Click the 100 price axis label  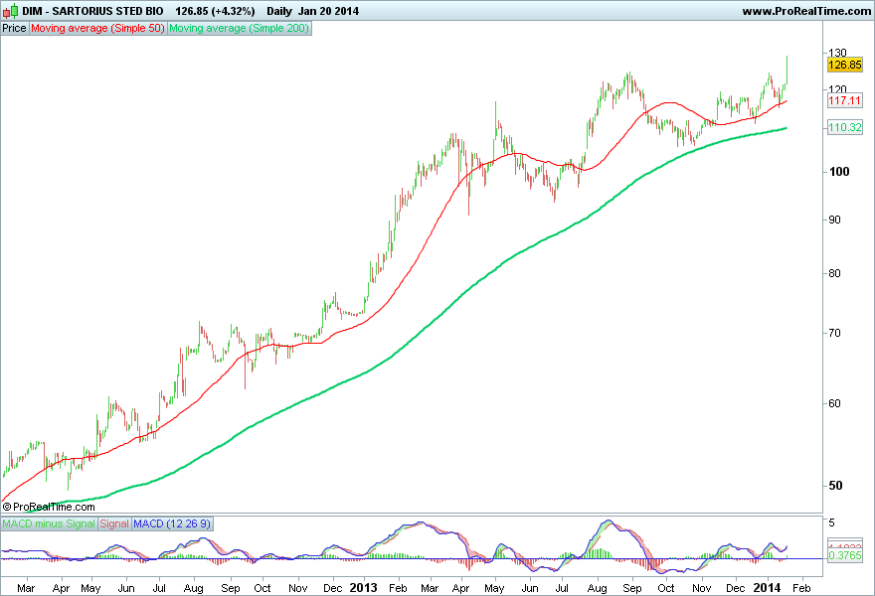(839, 172)
